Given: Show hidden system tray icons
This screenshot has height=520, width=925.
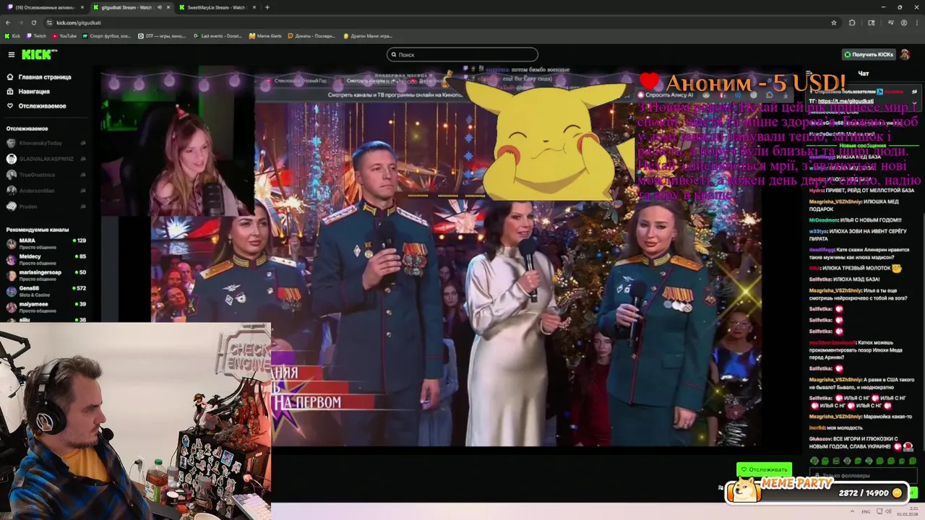Looking at the screenshot, I should (x=853, y=511).
